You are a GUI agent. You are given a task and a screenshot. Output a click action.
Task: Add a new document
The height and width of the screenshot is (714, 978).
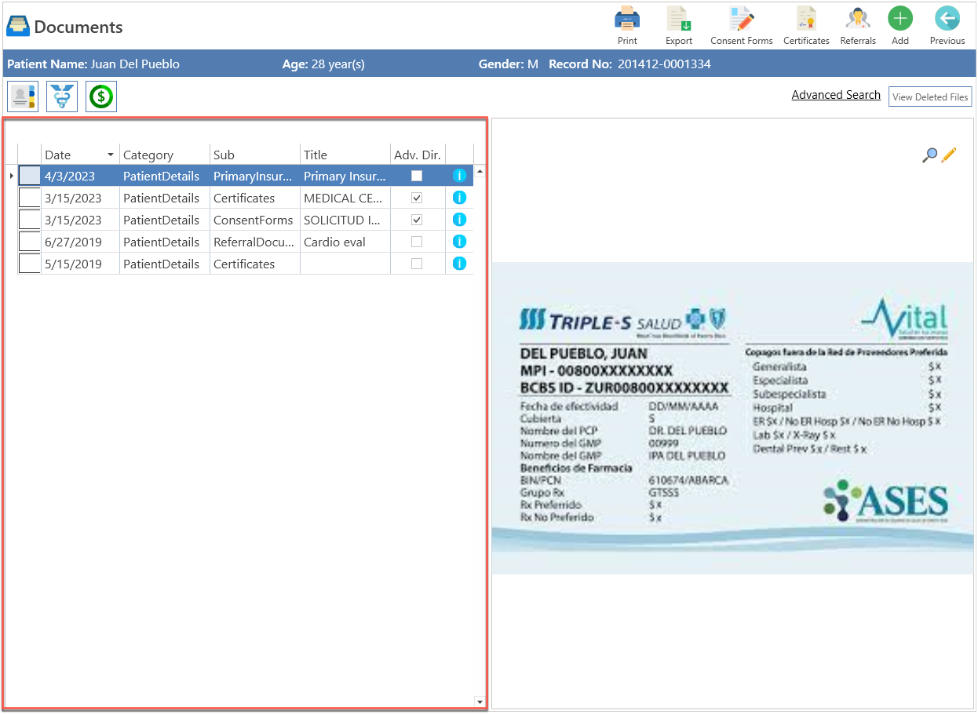(x=900, y=25)
